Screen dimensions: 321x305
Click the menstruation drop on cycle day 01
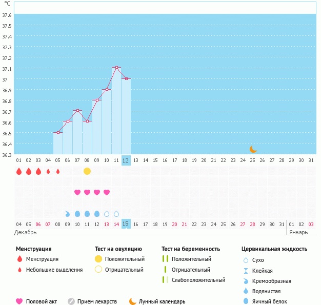19,171
